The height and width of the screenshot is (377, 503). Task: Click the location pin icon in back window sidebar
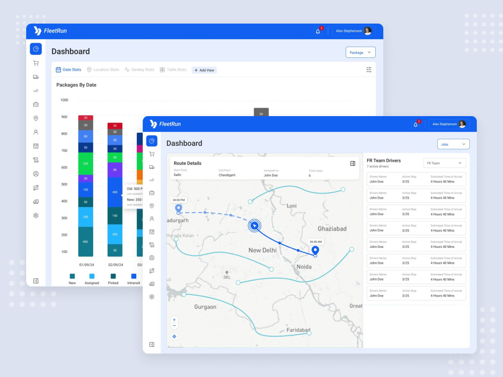pyautogui.click(x=36, y=118)
